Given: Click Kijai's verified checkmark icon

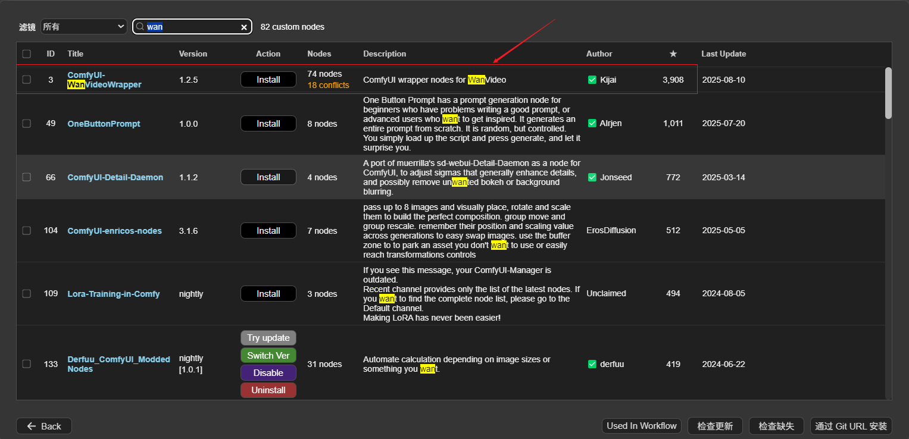Looking at the screenshot, I should 592,80.
